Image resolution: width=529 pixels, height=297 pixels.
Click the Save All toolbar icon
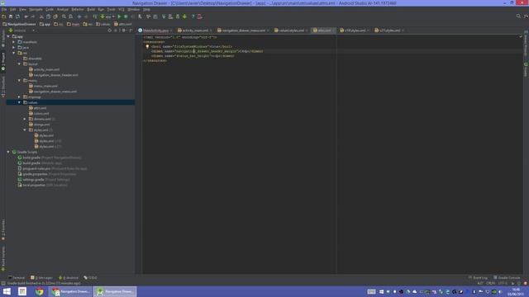pyautogui.click(x=11, y=16)
